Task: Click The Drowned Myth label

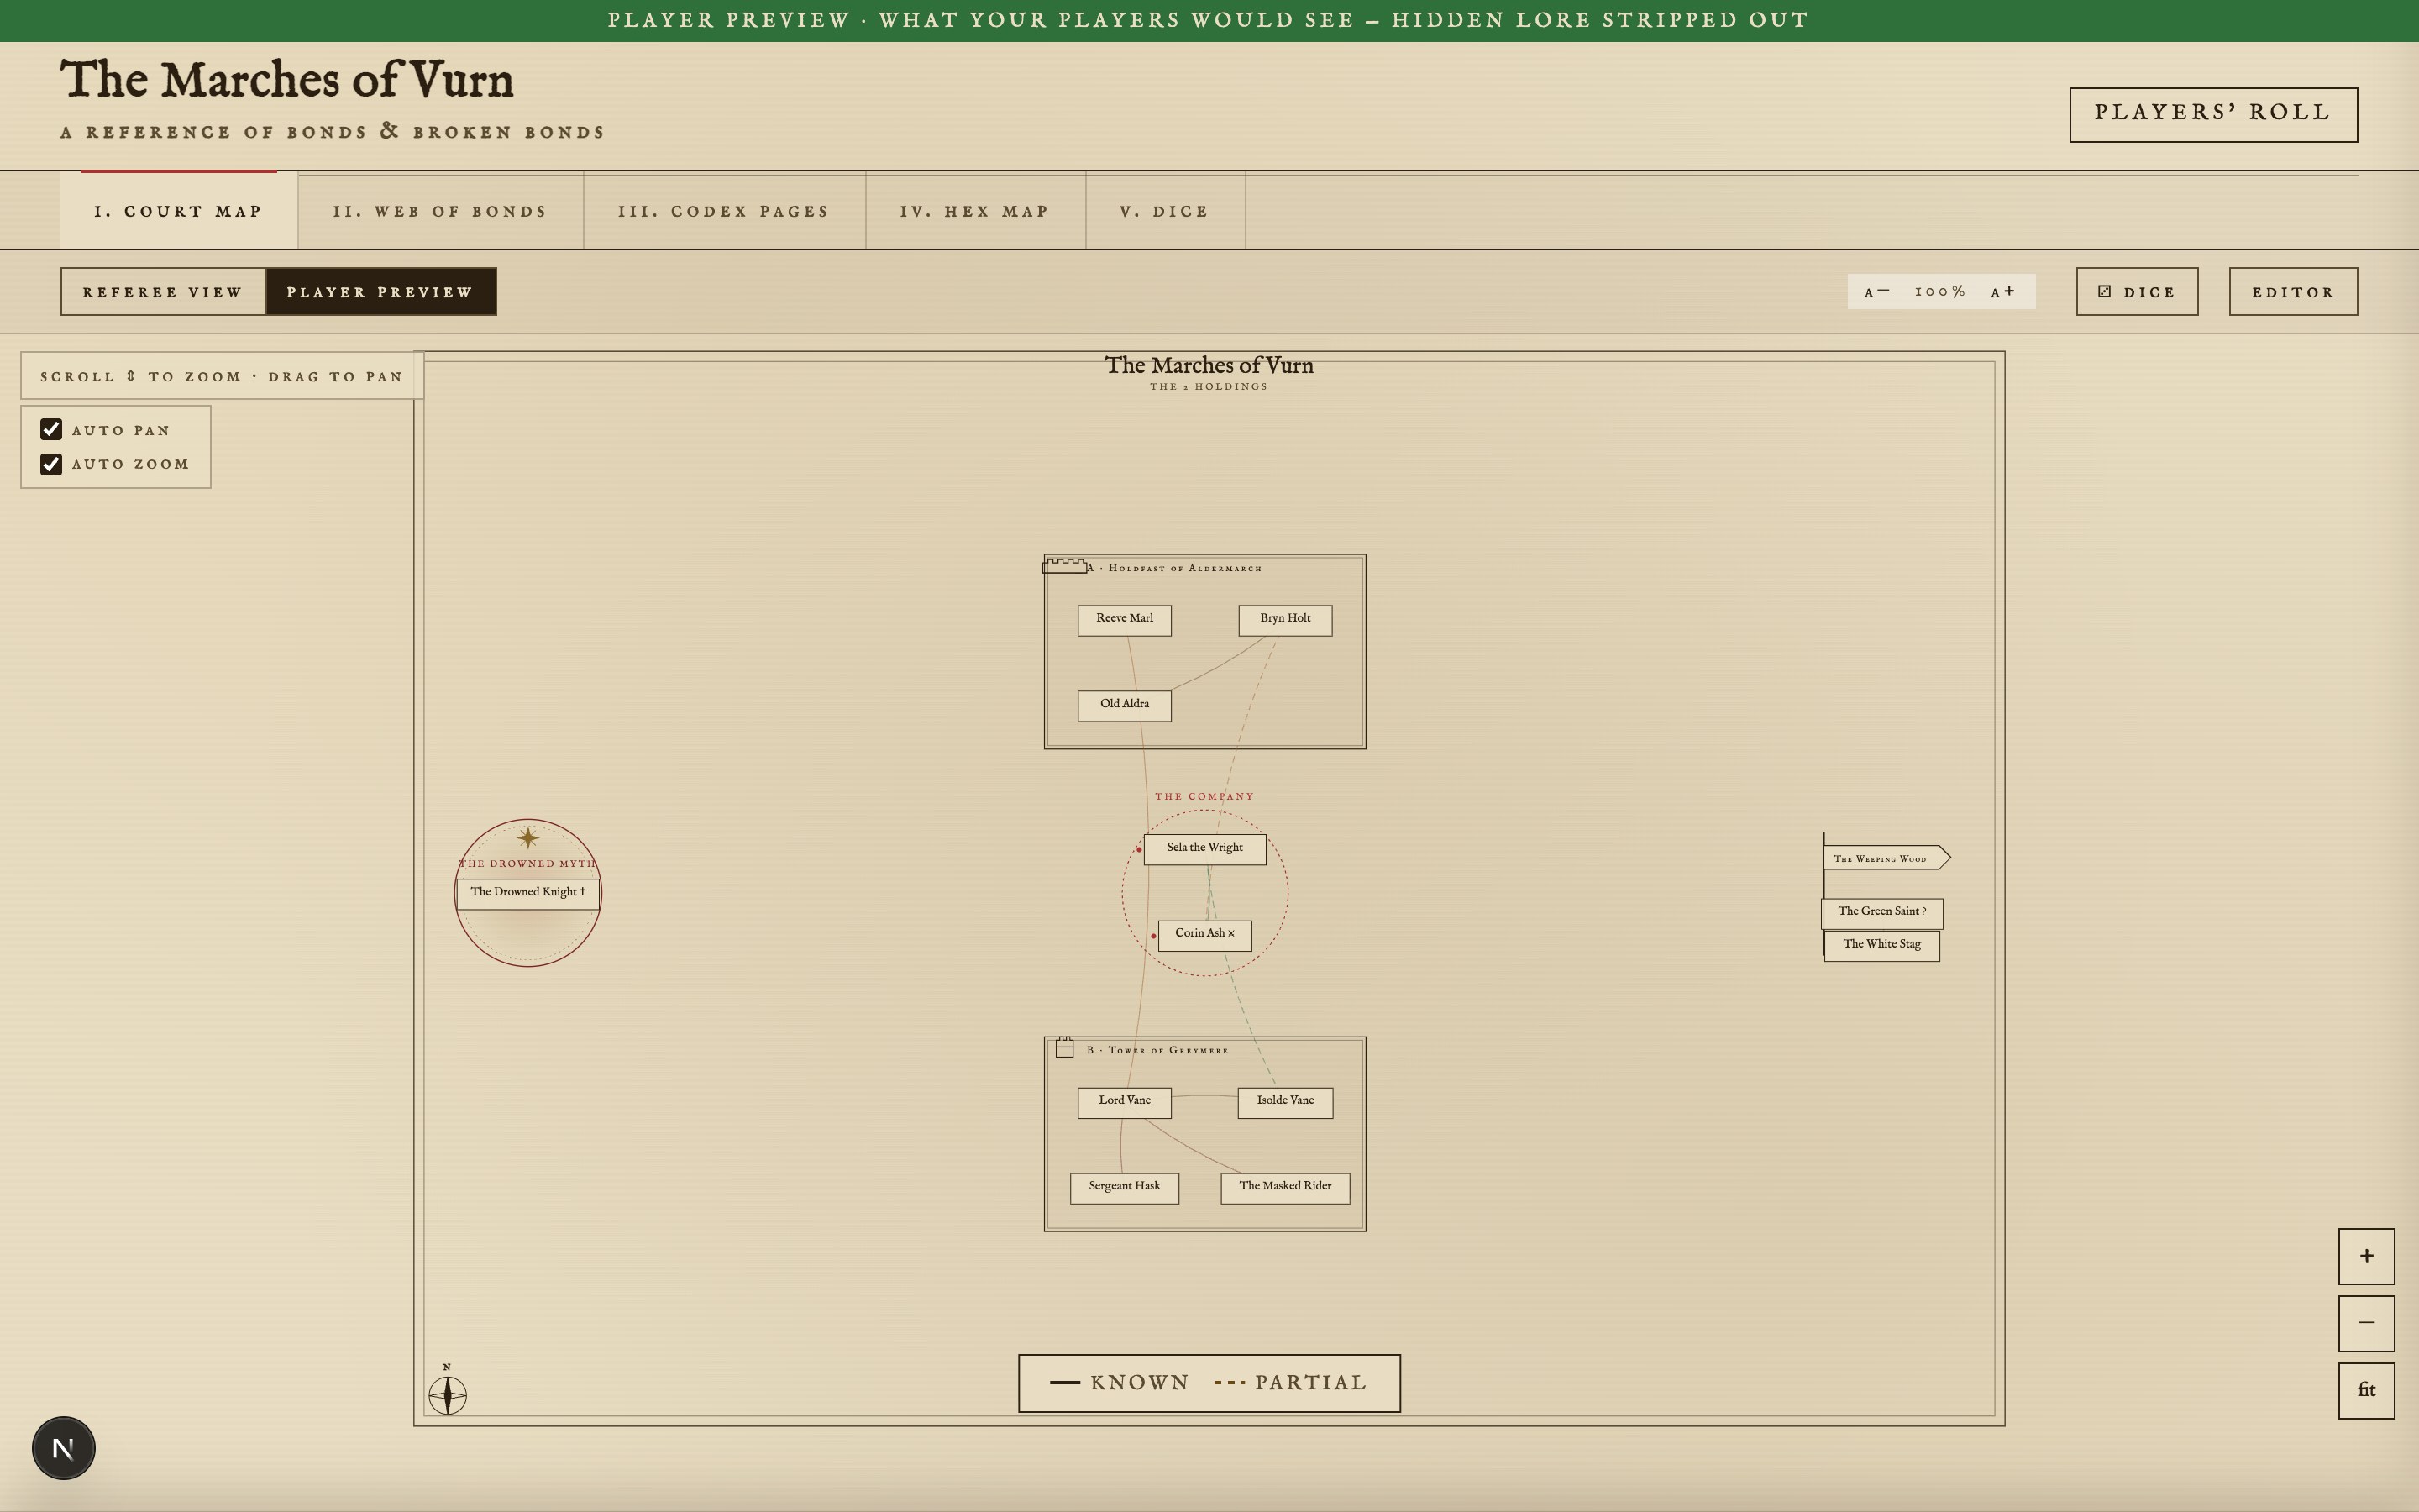Action: [527, 863]
